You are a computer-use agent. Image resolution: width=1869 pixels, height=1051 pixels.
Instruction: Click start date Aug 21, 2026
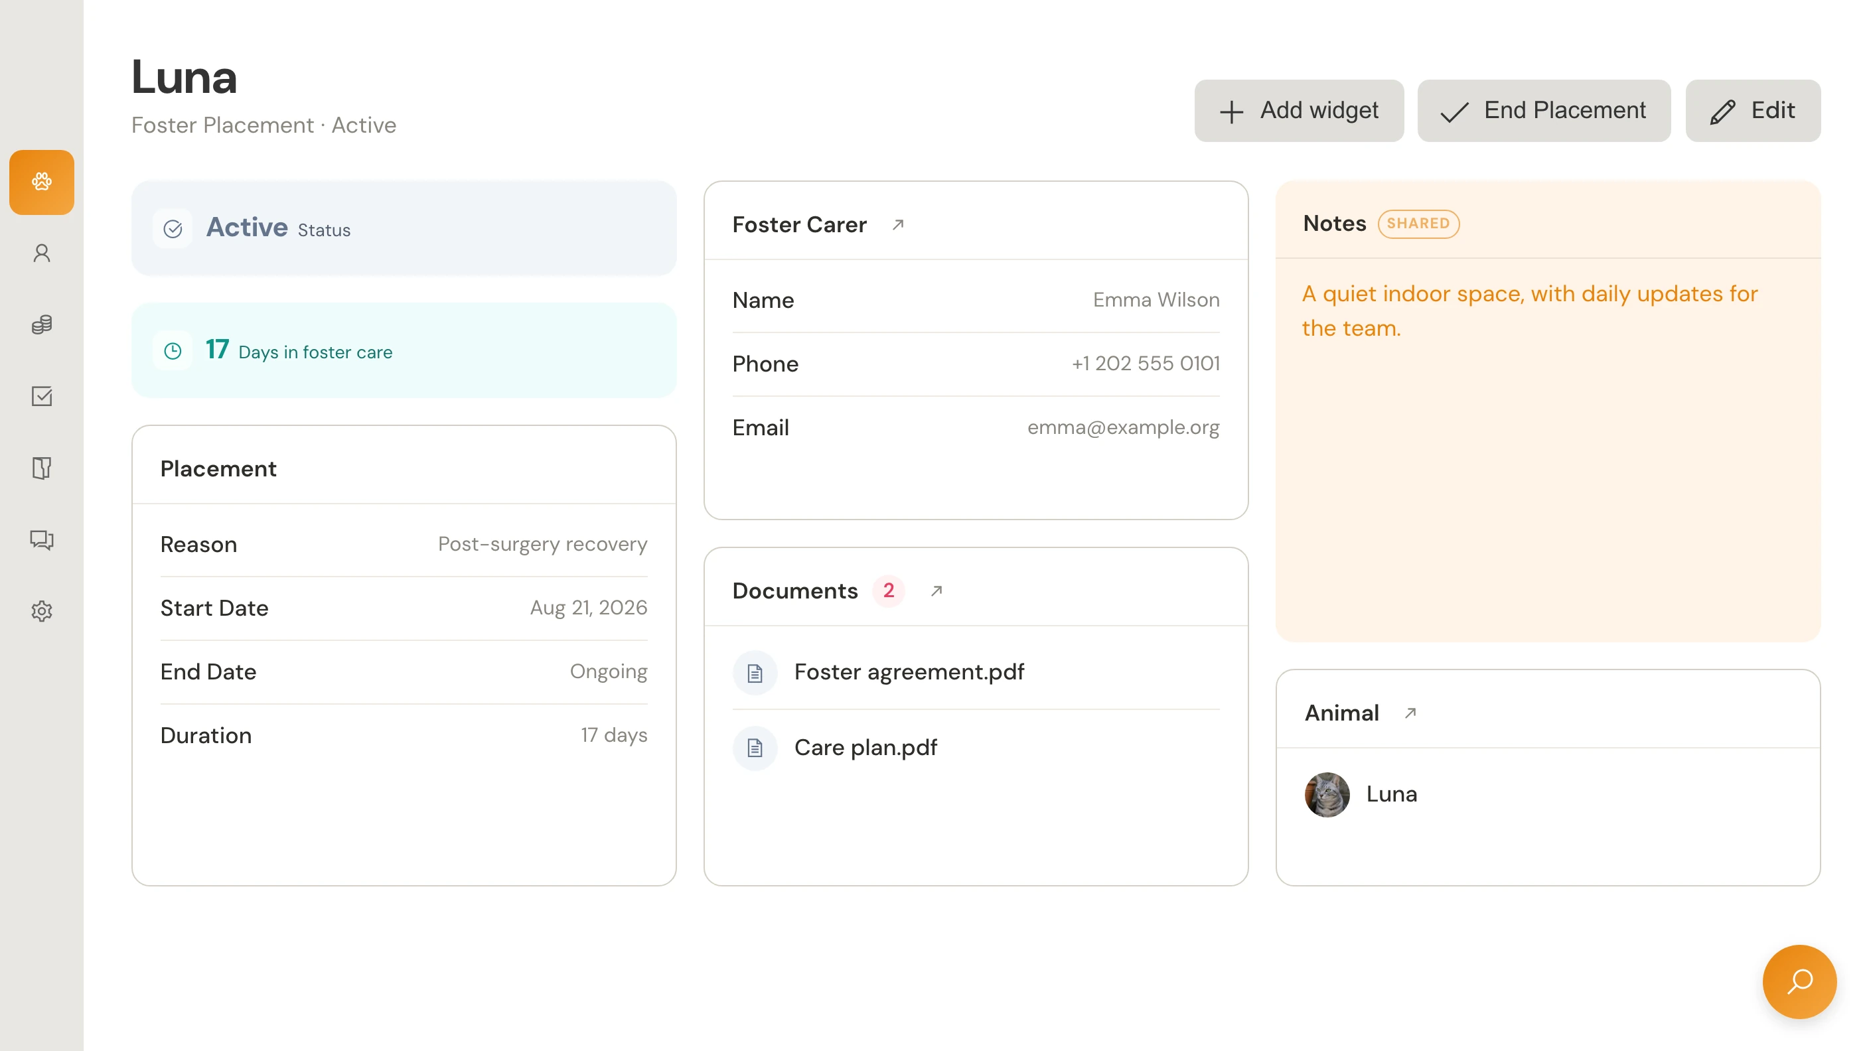click(x=589, y=608)
